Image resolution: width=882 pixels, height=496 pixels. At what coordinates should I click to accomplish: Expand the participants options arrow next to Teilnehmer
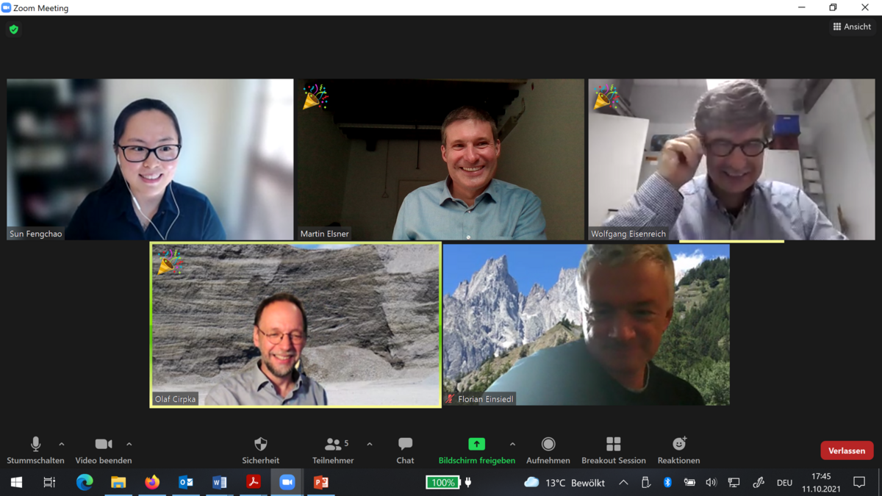pos(369,444)
